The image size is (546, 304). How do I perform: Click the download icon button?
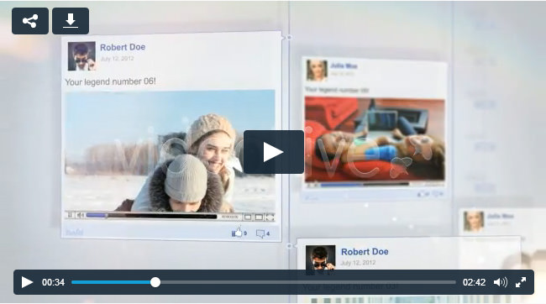(x=71, y=21)
